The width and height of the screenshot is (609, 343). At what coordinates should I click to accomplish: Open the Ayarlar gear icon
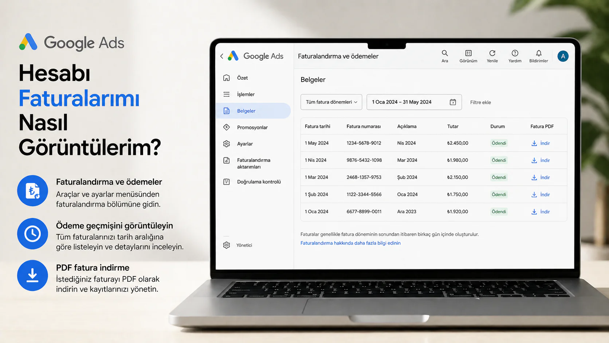(x=227, y=144)
